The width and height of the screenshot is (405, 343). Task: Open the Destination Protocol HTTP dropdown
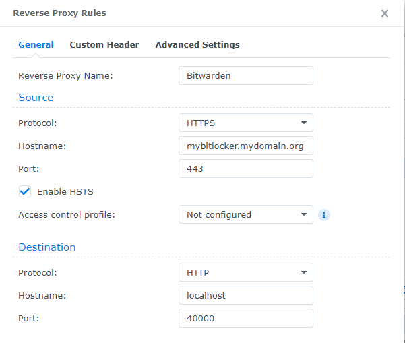[245, 273]
